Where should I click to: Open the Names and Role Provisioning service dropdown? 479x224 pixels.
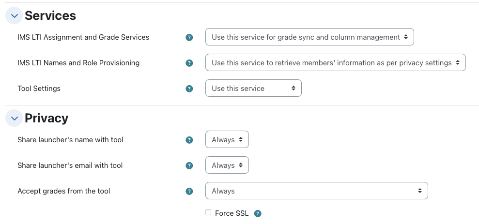point(336,62)
